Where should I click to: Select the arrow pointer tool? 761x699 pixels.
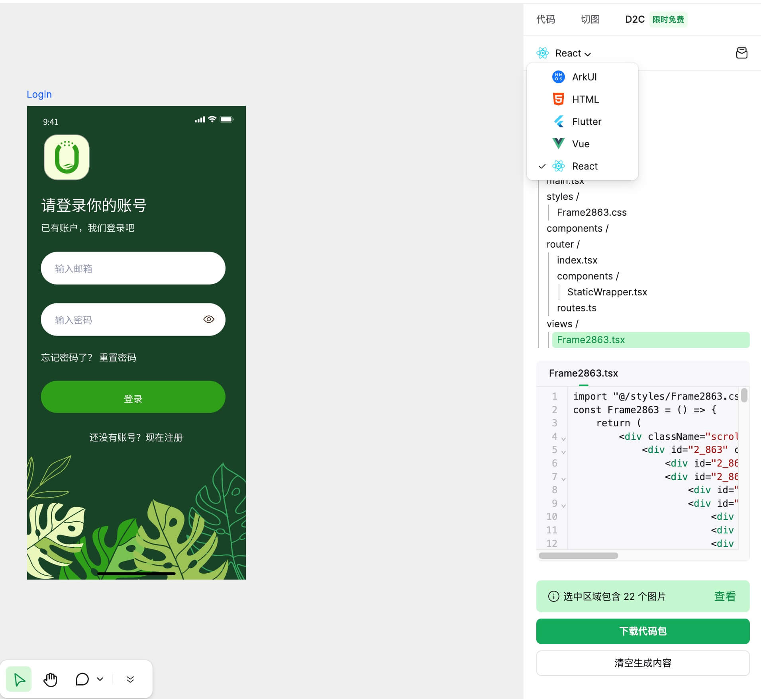click(x=19, y=679)
